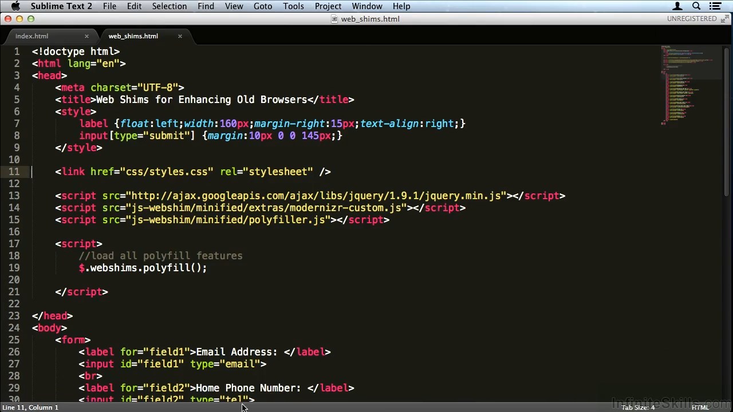Click the input field1 type email line
Screen dimensions: 733x412
click(x=173, y=364)
